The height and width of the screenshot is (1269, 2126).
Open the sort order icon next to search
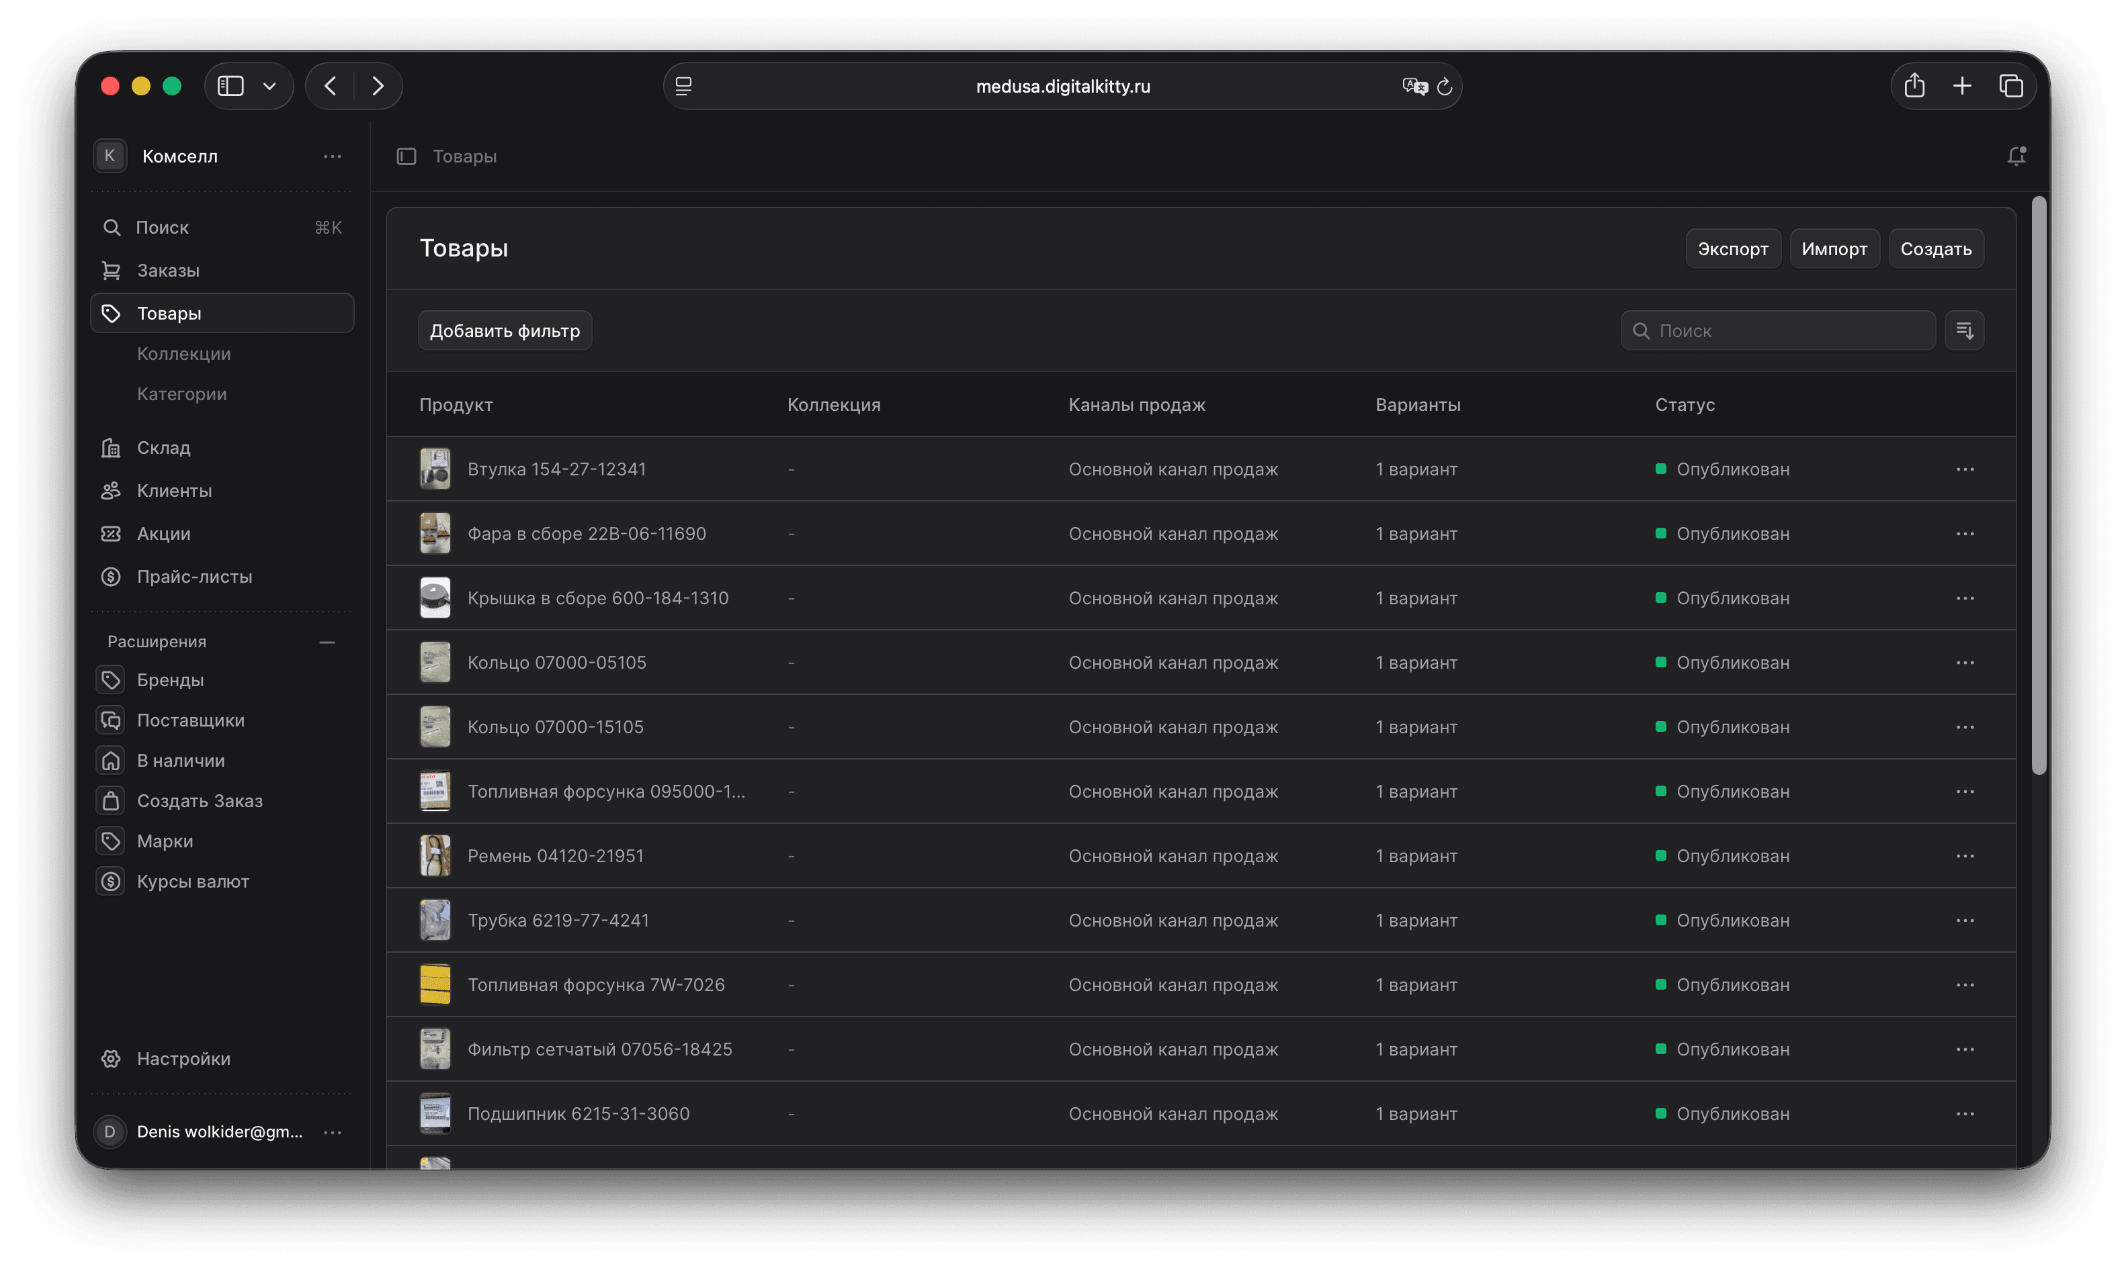[1965, 330]
